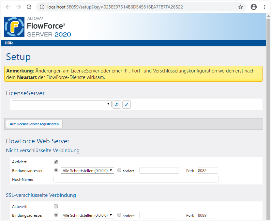This screenshot has width=271, height=221.
Task: Click the address bar URL
Action: coord(115,7)
